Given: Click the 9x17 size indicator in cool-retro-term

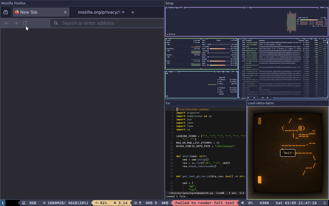Looking at the screenshot, I should [288, 153].
